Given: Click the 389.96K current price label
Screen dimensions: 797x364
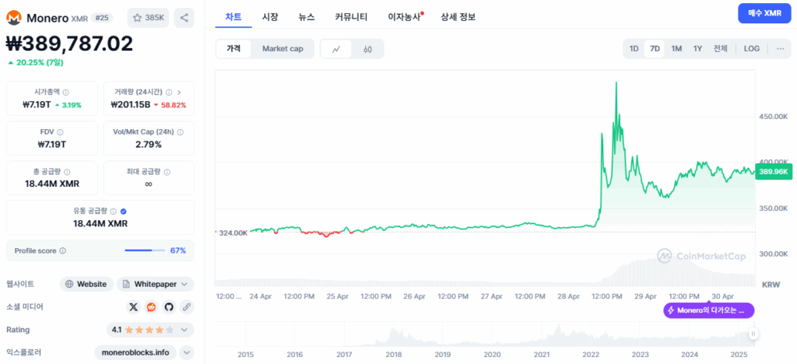Looking at the screenshot, I should point(773,172).
